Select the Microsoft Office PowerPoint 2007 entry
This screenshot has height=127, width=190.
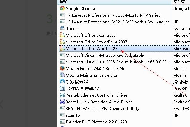(x=96, y=42)
